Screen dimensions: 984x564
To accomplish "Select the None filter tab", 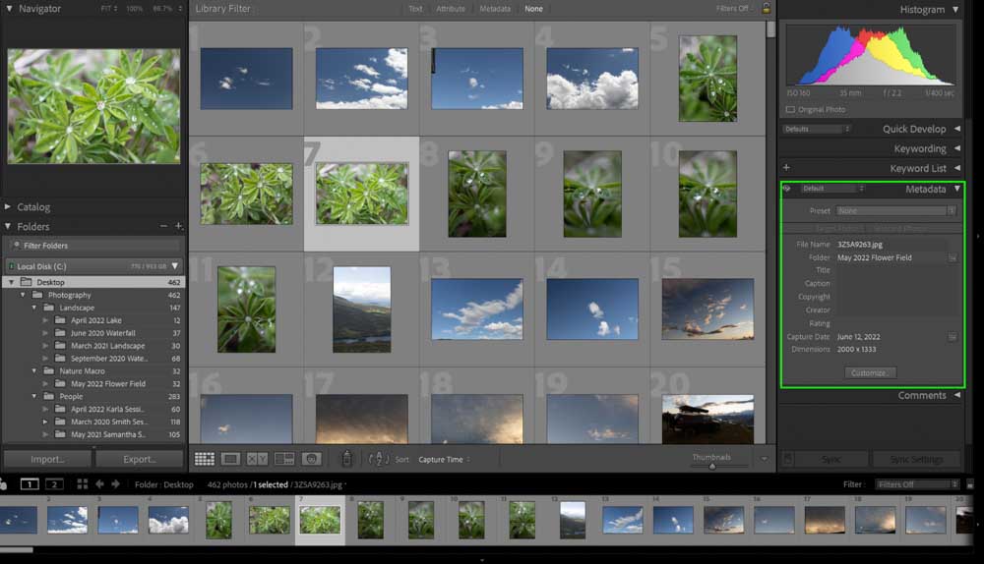I will tap(534, 9).
